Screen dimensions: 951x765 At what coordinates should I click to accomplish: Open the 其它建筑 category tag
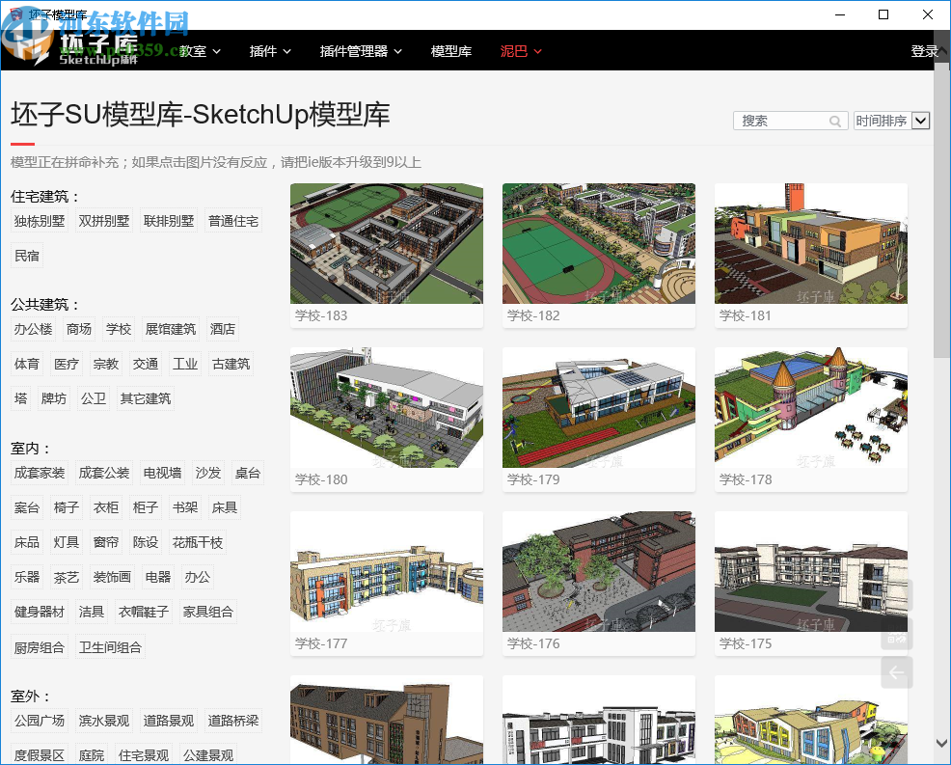(x=146, y=398)
